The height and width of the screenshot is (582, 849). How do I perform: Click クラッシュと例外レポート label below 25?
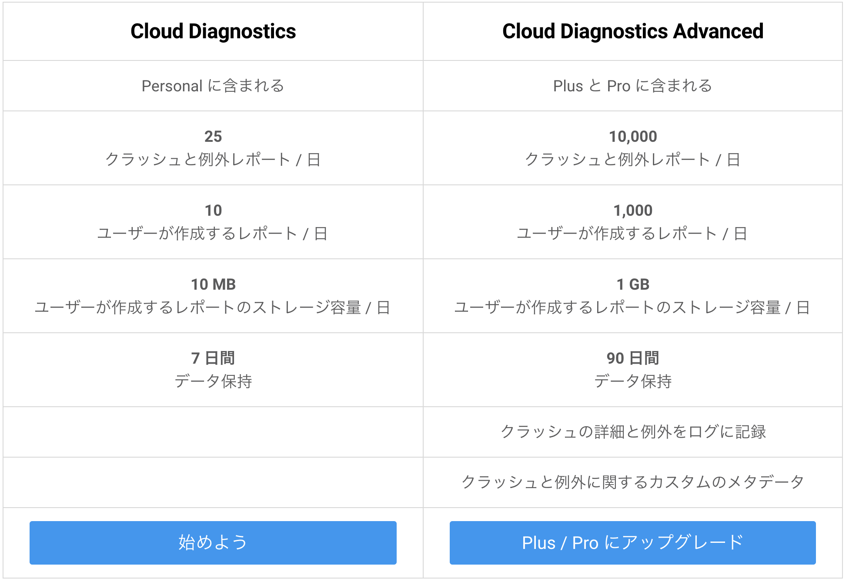[213, 160]
